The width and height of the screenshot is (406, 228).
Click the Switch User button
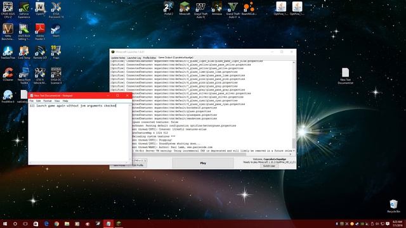coord(269,166)
